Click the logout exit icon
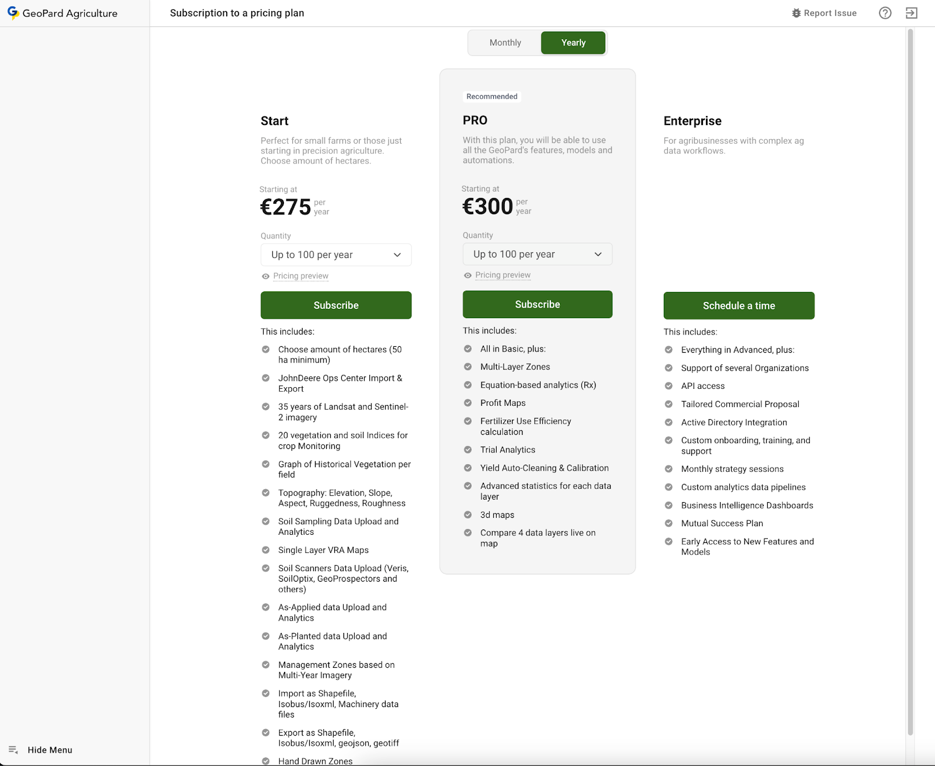The width and height of the screenshot is (935, 766). point(911,13)
